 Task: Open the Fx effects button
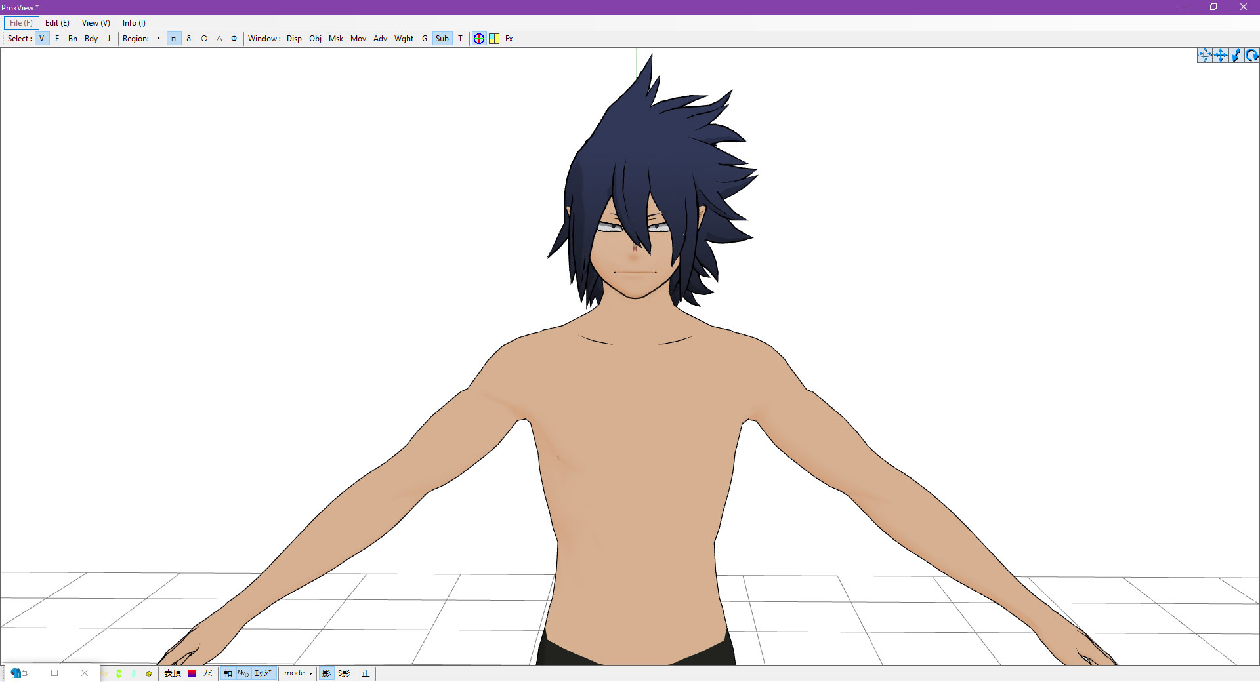point(509,39)
